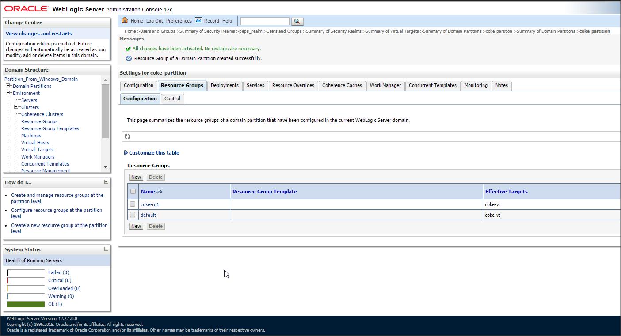Select the Configuration sub-tab

140,99
